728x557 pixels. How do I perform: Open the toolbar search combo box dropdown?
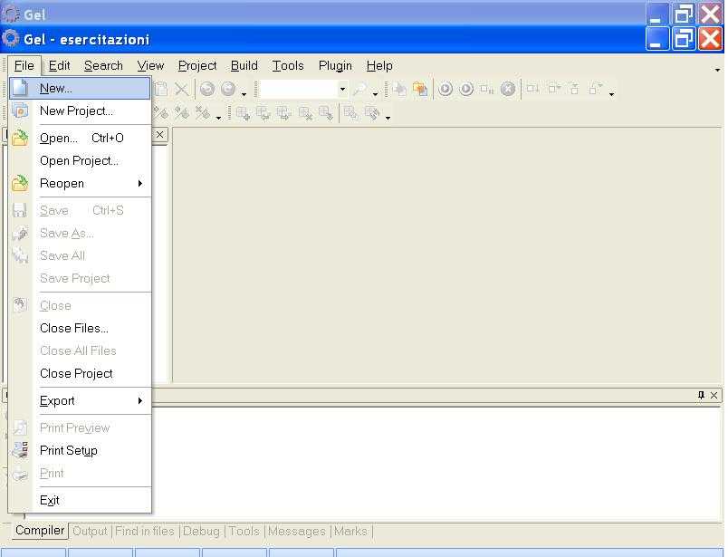342,89
